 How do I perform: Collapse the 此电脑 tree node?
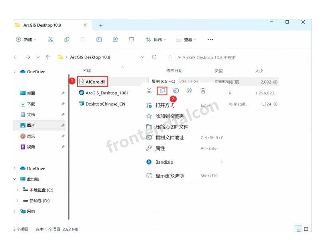[x=15, y=179]
